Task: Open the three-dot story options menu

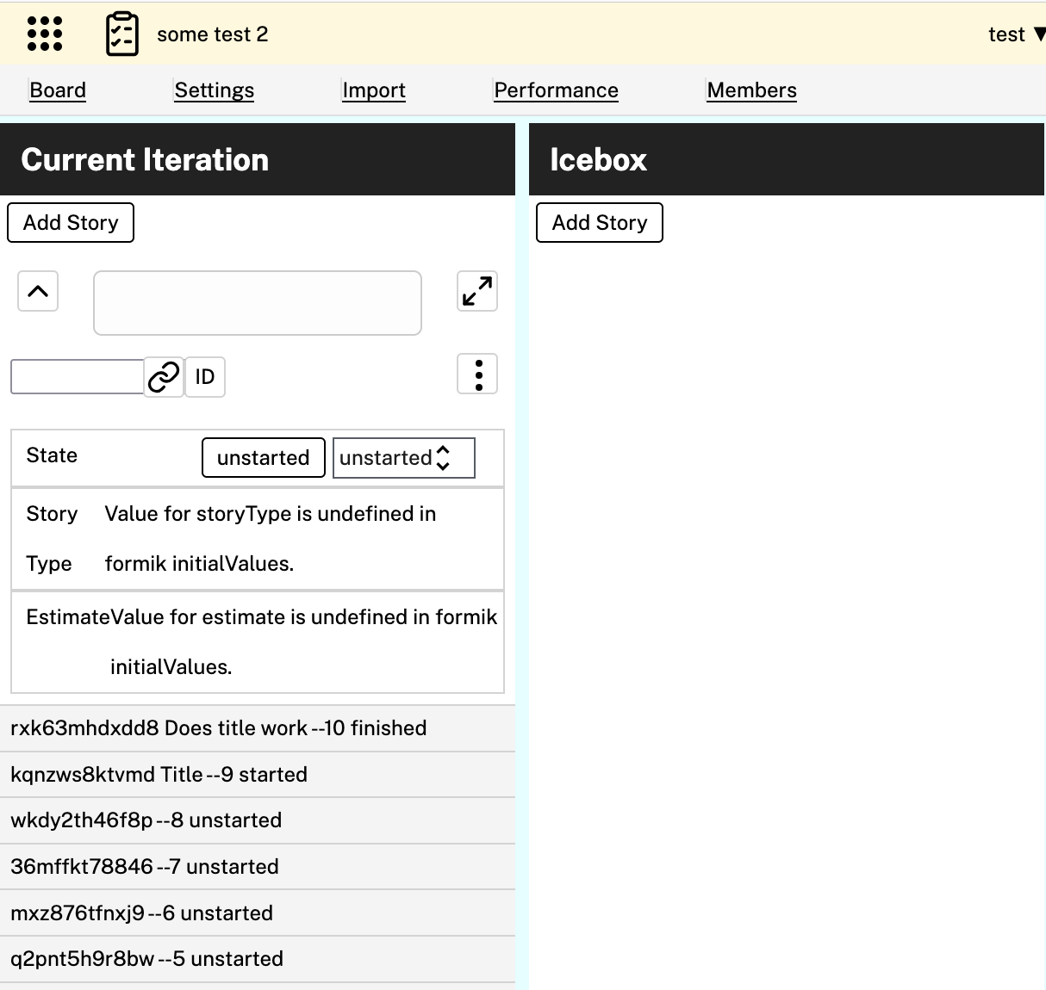Action: click(478, 374)
